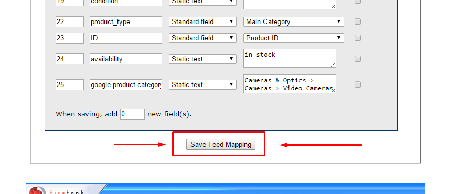Click the new fields count input
The width and height of the screenshot is (450, 194).
132,114
